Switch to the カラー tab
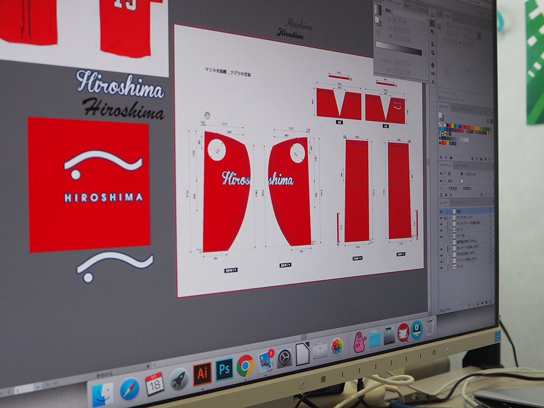 coord(454,109)
